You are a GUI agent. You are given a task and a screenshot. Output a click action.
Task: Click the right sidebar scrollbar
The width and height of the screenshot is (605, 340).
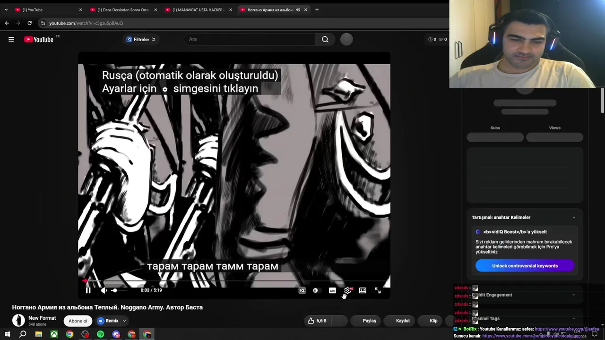[603, 101]
